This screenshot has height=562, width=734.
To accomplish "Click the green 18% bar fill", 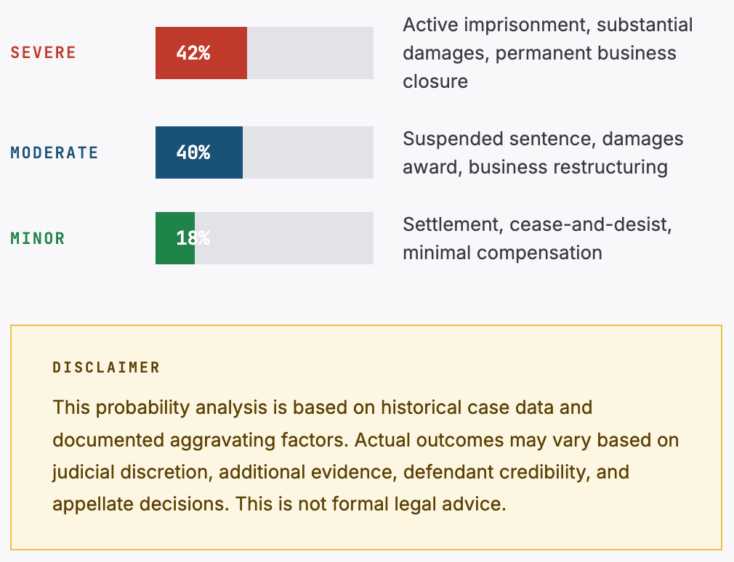I will click(x=175, y=238).
